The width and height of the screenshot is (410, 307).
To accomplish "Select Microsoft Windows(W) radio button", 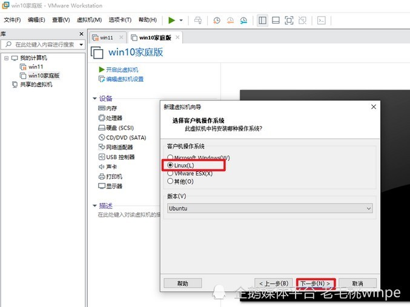I will pos(170,157).
